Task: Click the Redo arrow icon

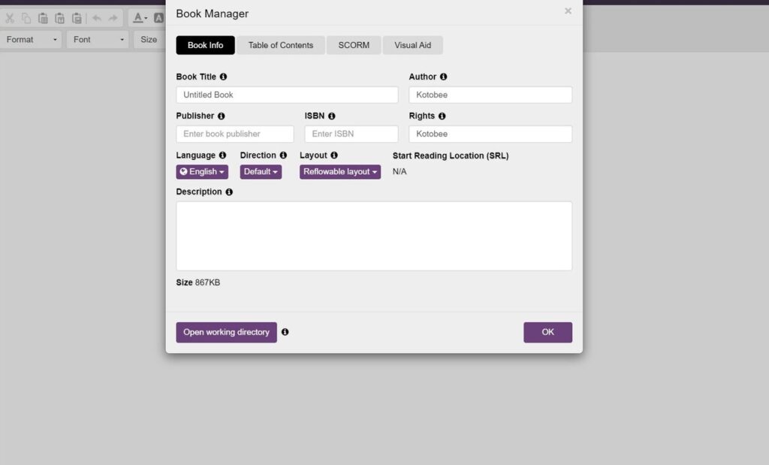Action: tap(111, 18)
